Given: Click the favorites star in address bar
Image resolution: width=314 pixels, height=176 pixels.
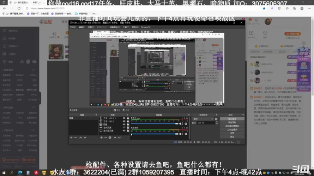Looking at the screenshot, I should 264,8.
